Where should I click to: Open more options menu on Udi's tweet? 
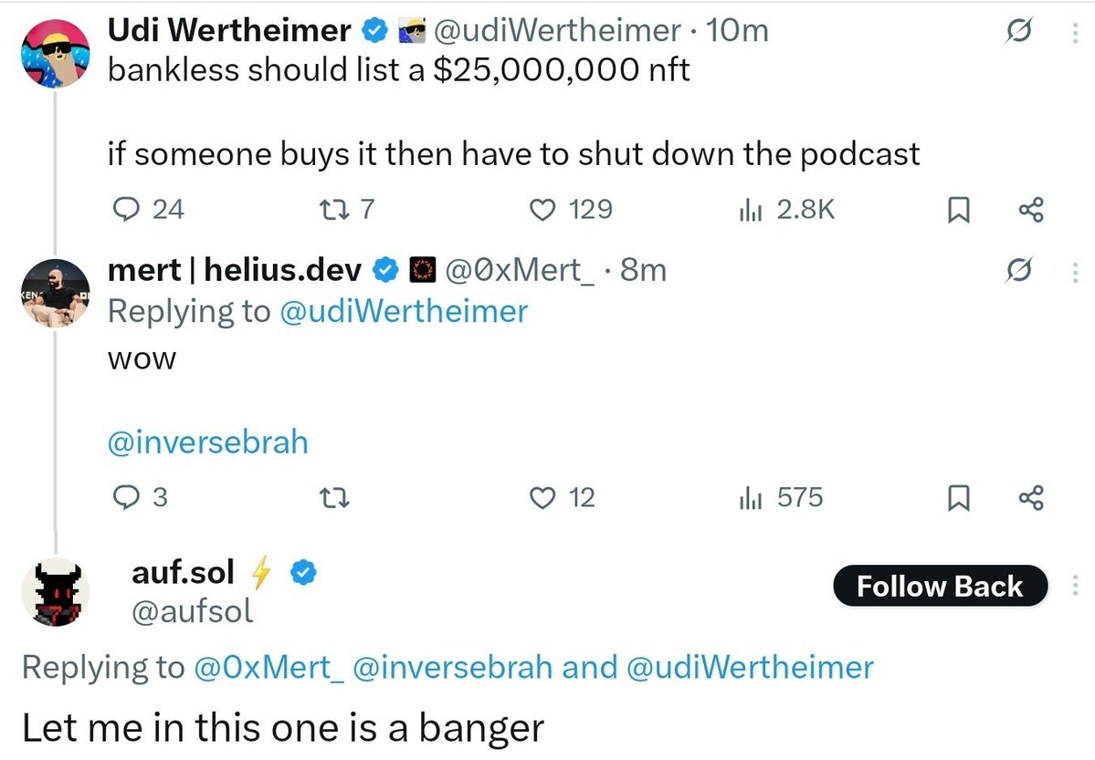pyautogui.click(x=1074, y=34)
